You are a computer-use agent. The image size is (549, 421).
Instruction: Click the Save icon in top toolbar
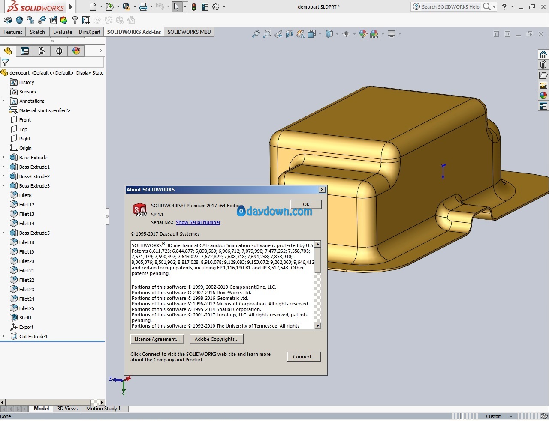click(x=126, y=7)
